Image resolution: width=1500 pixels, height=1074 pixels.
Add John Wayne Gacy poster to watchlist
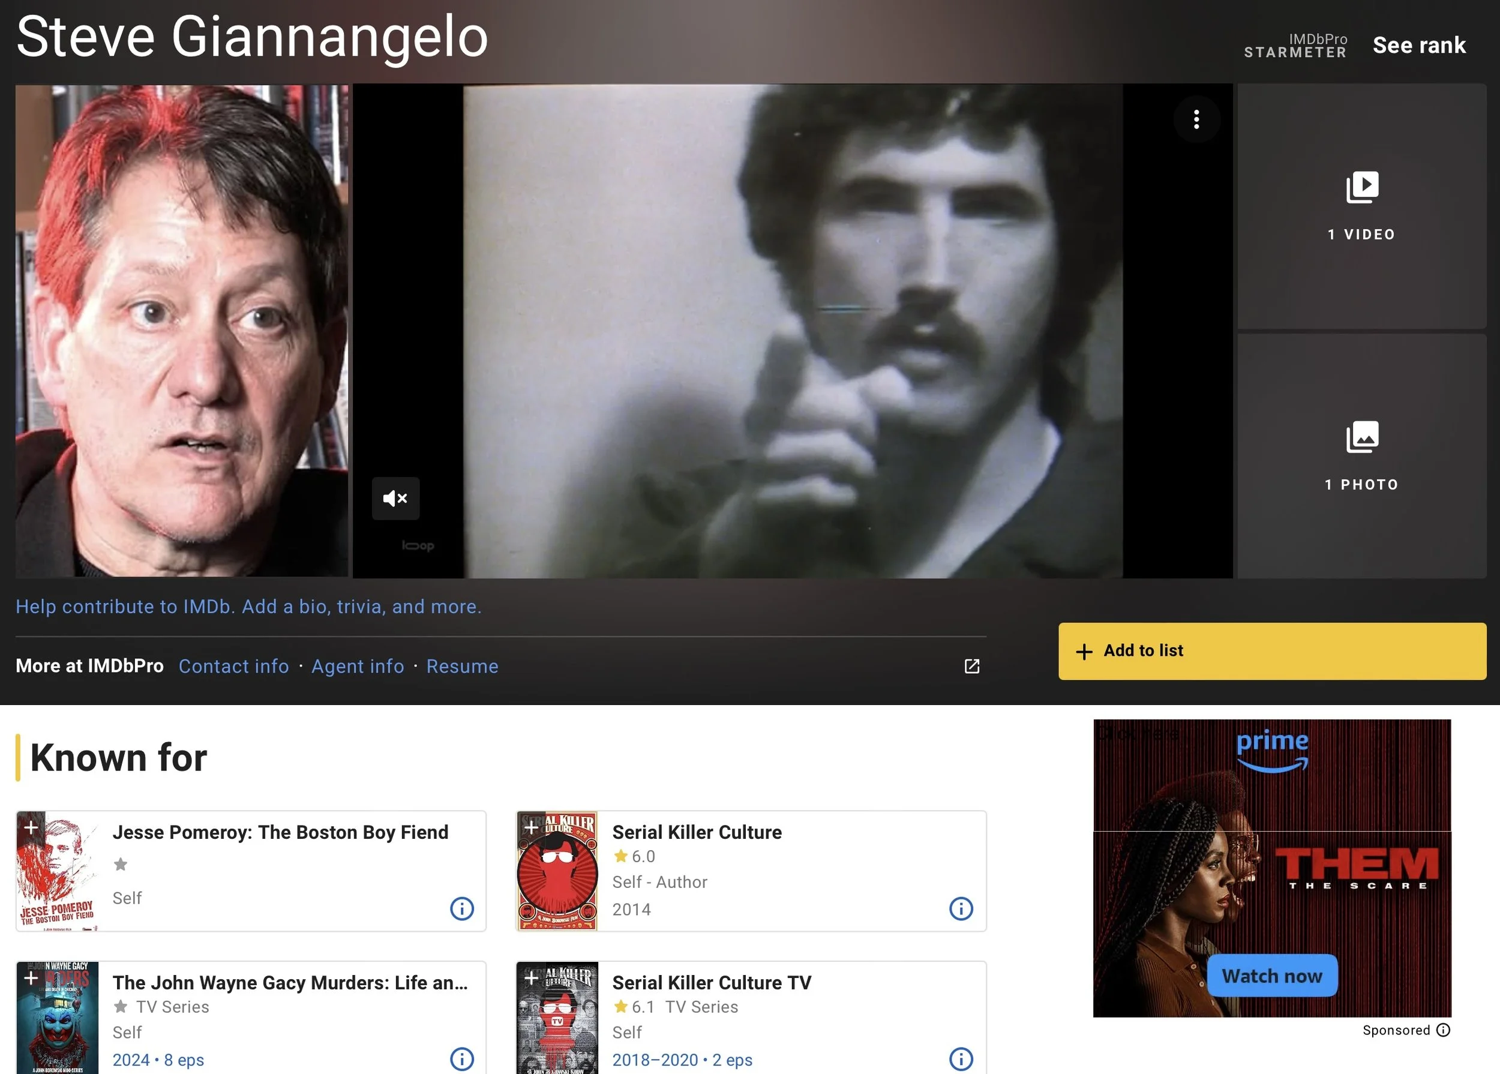(x=31, y=977)
